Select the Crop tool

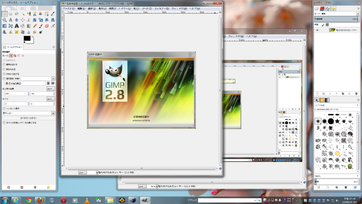coord(29,20)
